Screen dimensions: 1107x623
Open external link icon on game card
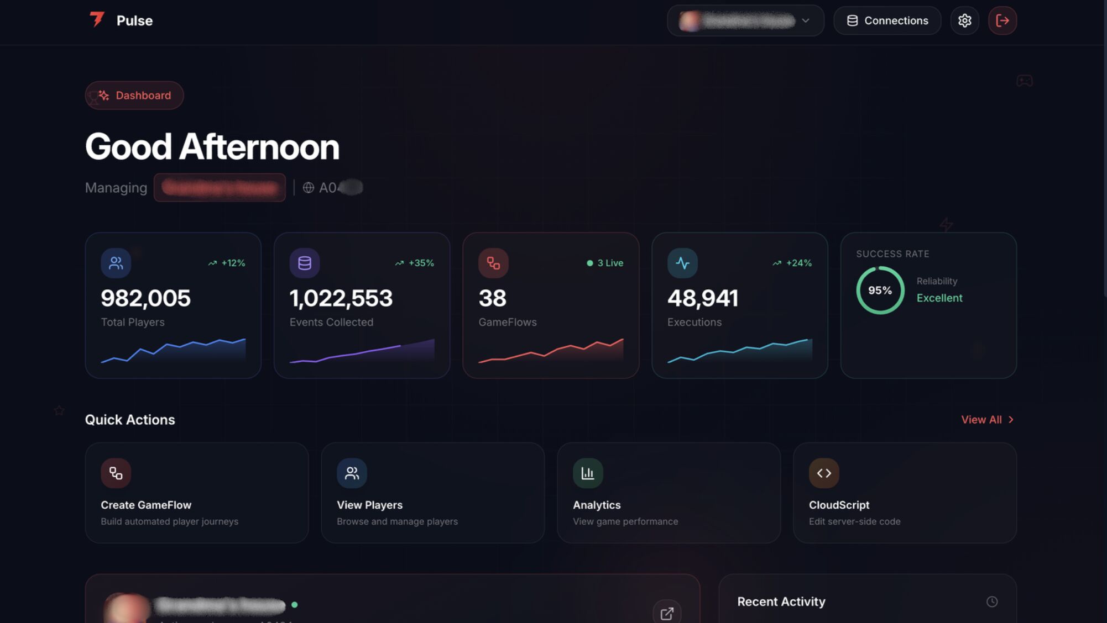pyautogui.click(x=666, y=613)
